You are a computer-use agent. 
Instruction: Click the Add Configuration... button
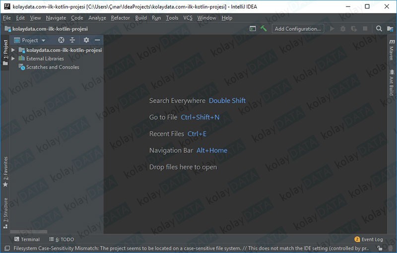click(x=298, y=29)
